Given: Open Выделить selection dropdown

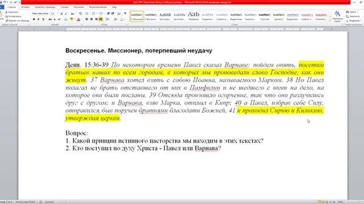Looking at the screenshot, I should (353, 20).
